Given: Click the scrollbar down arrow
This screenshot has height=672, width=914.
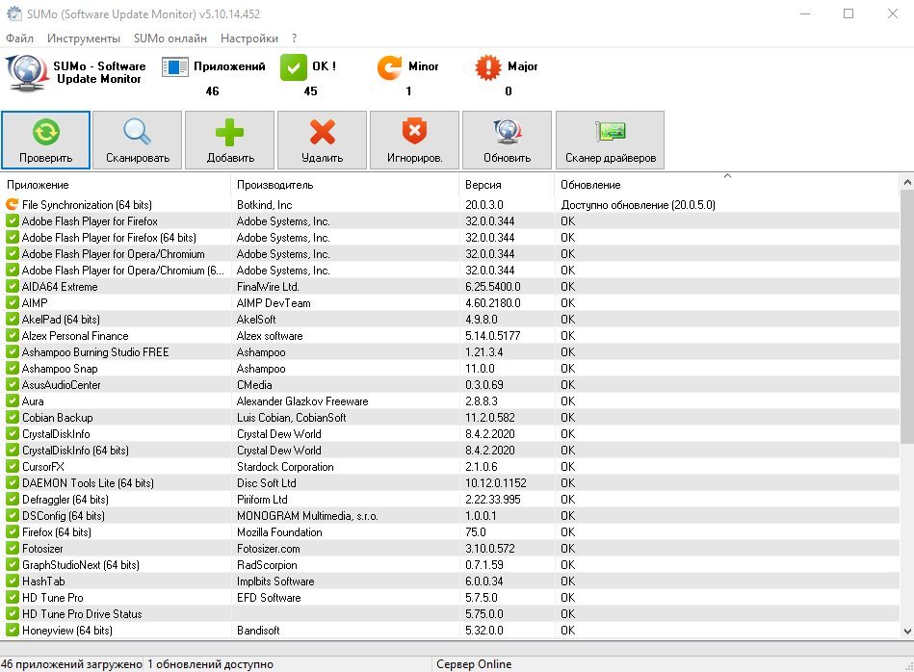Looking at the screenshot, I should point(906,631).
